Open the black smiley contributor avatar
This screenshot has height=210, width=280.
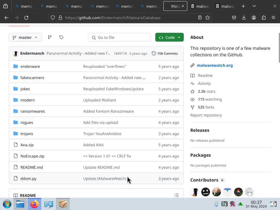[206, 192]
